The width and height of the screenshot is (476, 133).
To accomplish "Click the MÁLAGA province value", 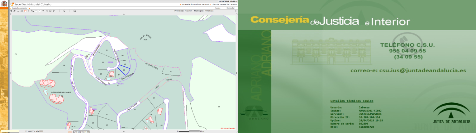I will tap(188, 11).
